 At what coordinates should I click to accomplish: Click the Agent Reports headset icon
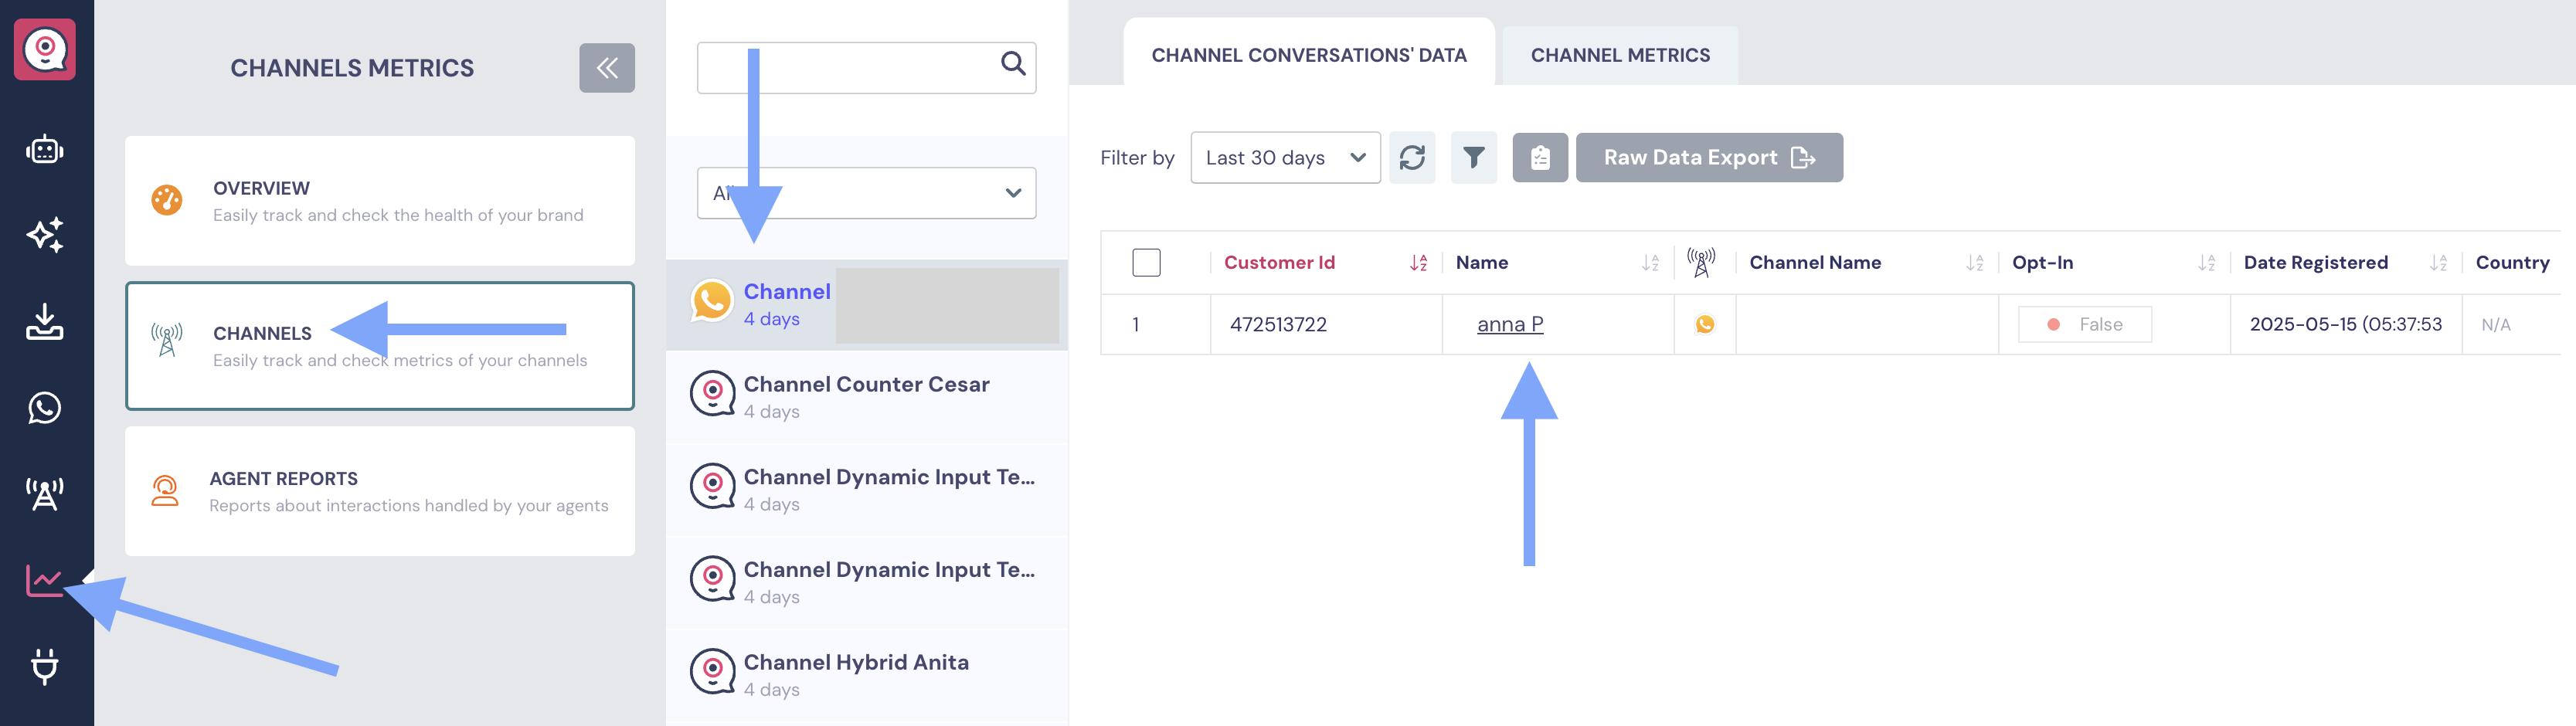tap(165, 490)
